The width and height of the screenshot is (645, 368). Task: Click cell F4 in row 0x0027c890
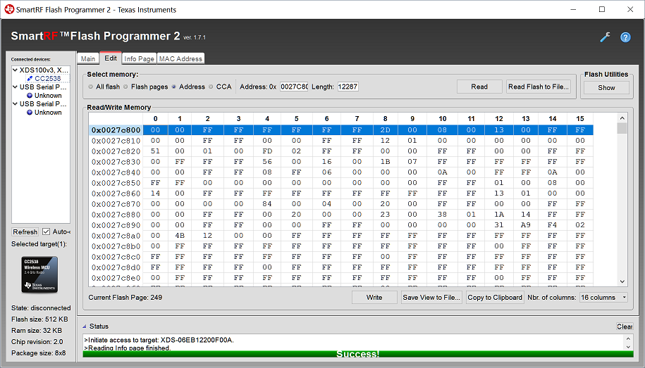(x=552, y=225)
